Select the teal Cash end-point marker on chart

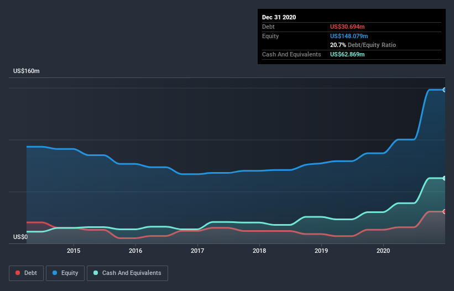click(x=444, y=178)
